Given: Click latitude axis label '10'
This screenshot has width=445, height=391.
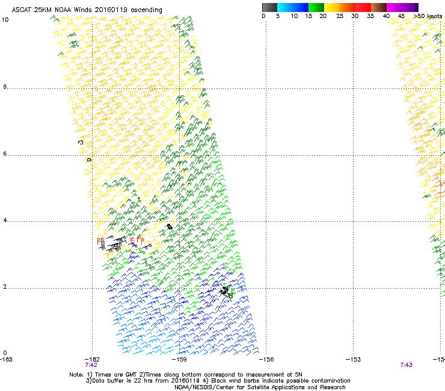Looking at the screenshot, I should pos(5,20).
